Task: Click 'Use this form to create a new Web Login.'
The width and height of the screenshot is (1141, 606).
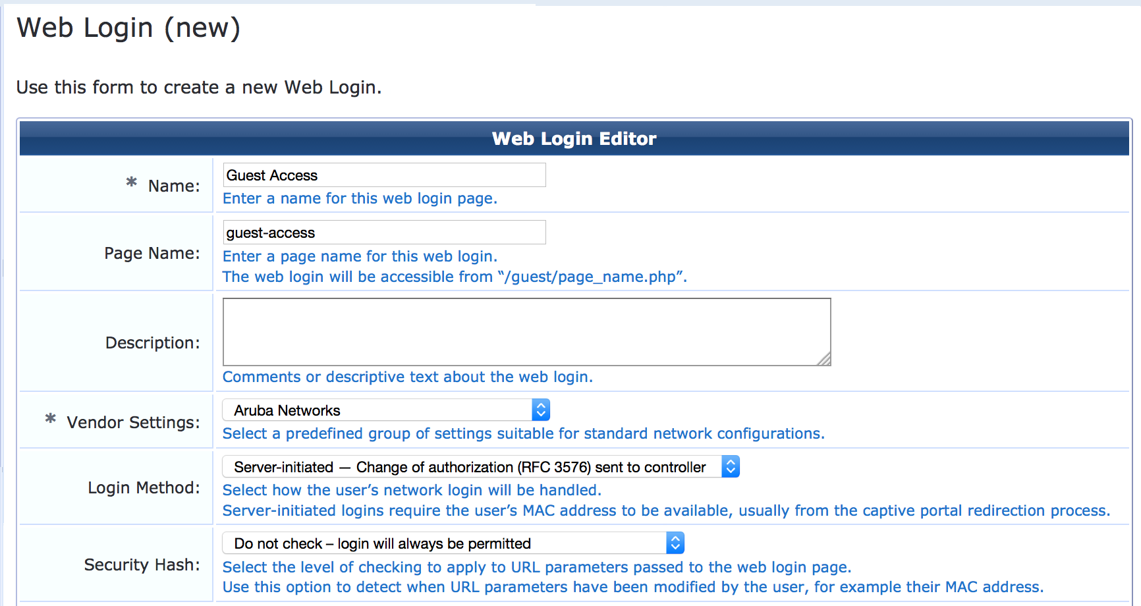Action: tap(199, 87)
